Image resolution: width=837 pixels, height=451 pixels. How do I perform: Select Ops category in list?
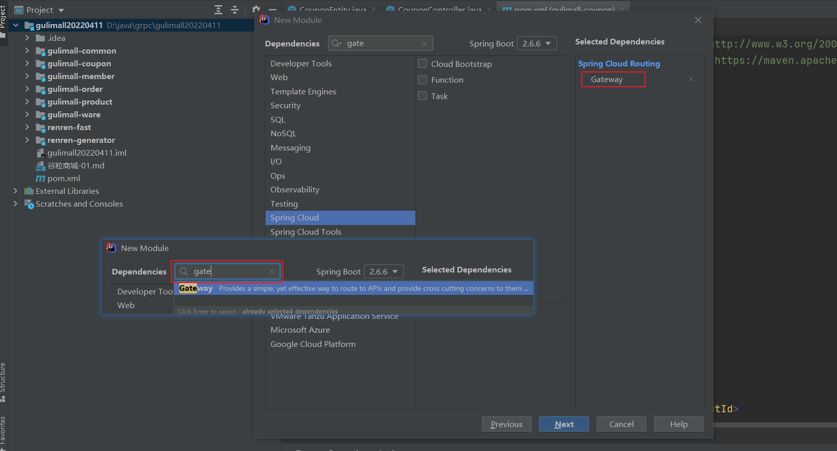(340, 176)
